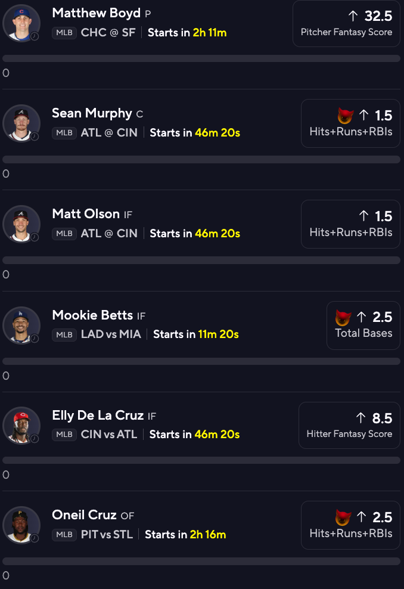This screenshot has height=589, width=404.
Task: Click the MLB tag on Matt Olson's row
Action: (64, 234)
